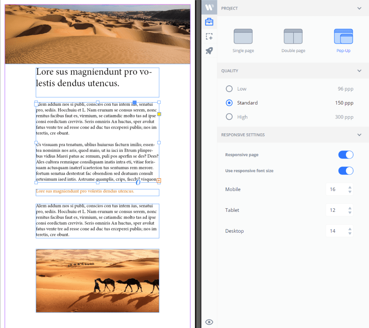The image size is (369, 328).
Task: Click the '96 ppp' value text
Action: (345, 89)
